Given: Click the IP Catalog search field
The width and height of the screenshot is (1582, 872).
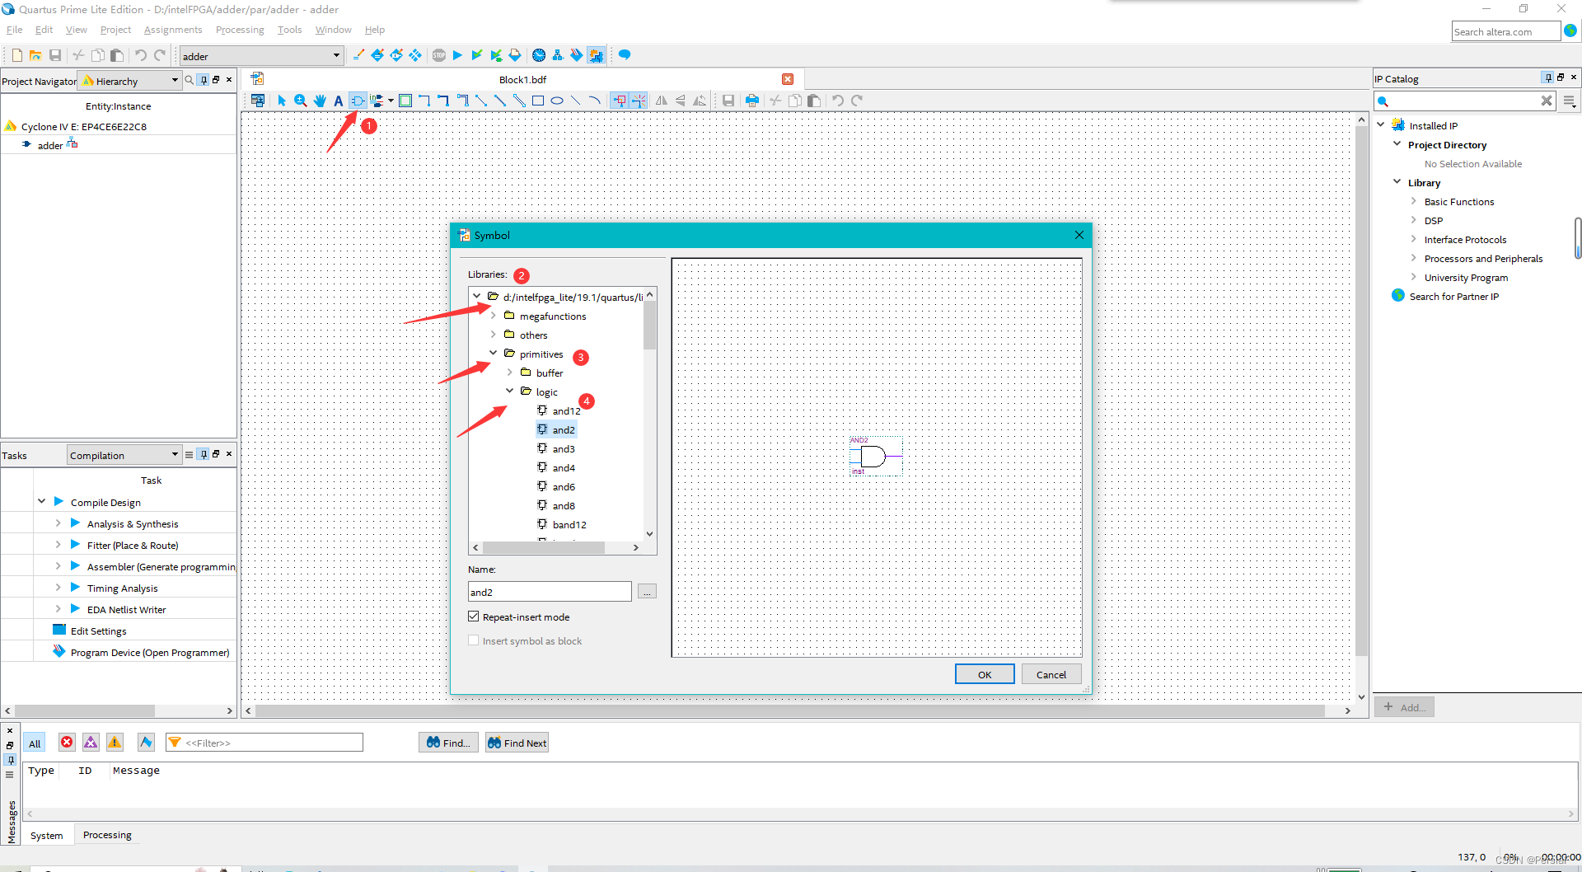Looking at the screenshot, I should (x=1465, y=101).
